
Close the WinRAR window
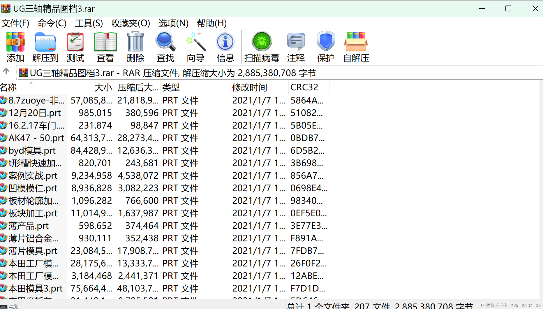[535, 8]
